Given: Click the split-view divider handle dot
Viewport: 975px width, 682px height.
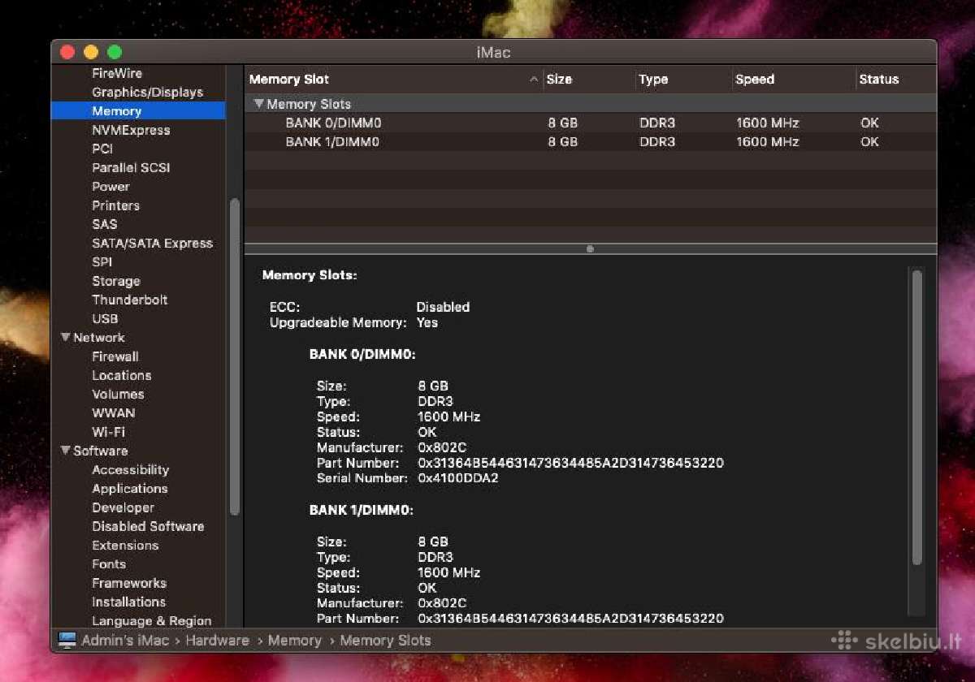Looking at the screenshot, I should point(590,248).
